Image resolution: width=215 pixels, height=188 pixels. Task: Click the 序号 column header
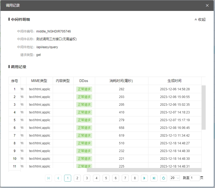point(15,81)
